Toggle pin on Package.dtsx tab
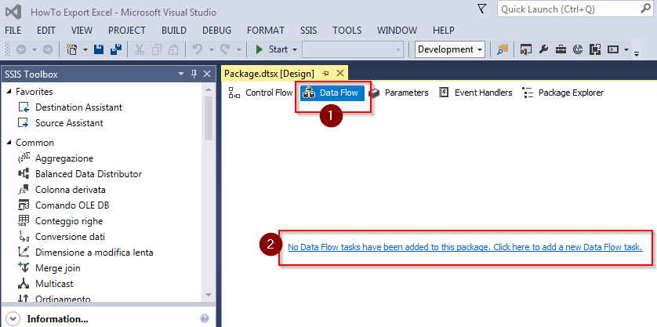Screen dimensions: 657x327 click(x=325, y=74)
